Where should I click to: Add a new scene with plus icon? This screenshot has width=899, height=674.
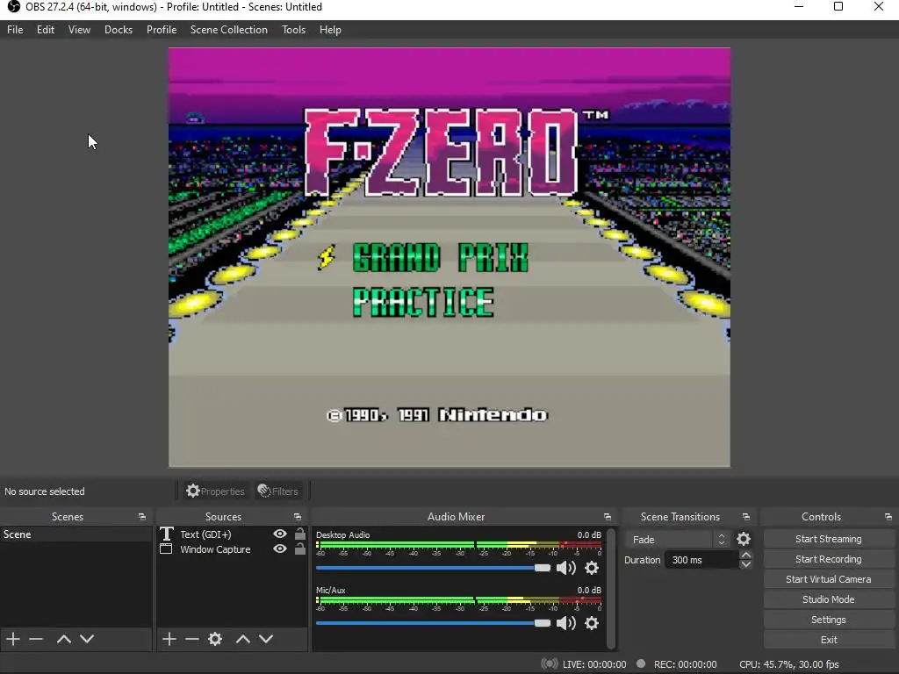tap(13, 639)
